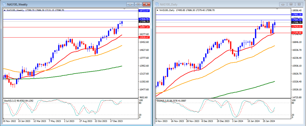
Task: Click the 15326.40 value on Daily price scale
Action: pyautogui.click(x=297, y=82)
